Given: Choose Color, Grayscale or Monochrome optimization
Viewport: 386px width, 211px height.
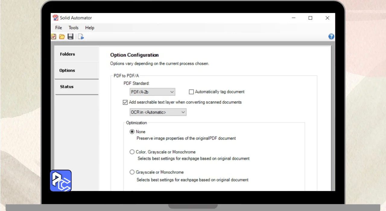Looking at the screenshot, I should (x=132, y=152).
